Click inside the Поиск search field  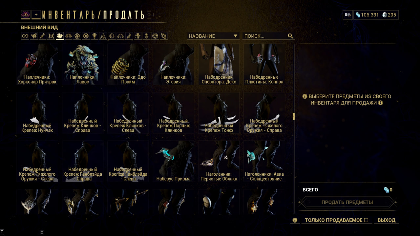point(265,36)
